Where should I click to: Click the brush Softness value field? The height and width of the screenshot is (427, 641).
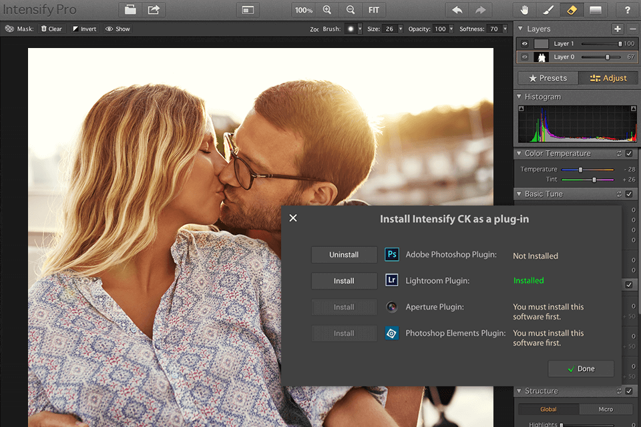point(494,29)
